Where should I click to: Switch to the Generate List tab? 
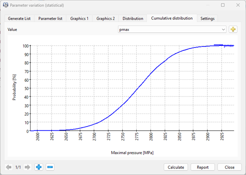(x=20, y=19)
